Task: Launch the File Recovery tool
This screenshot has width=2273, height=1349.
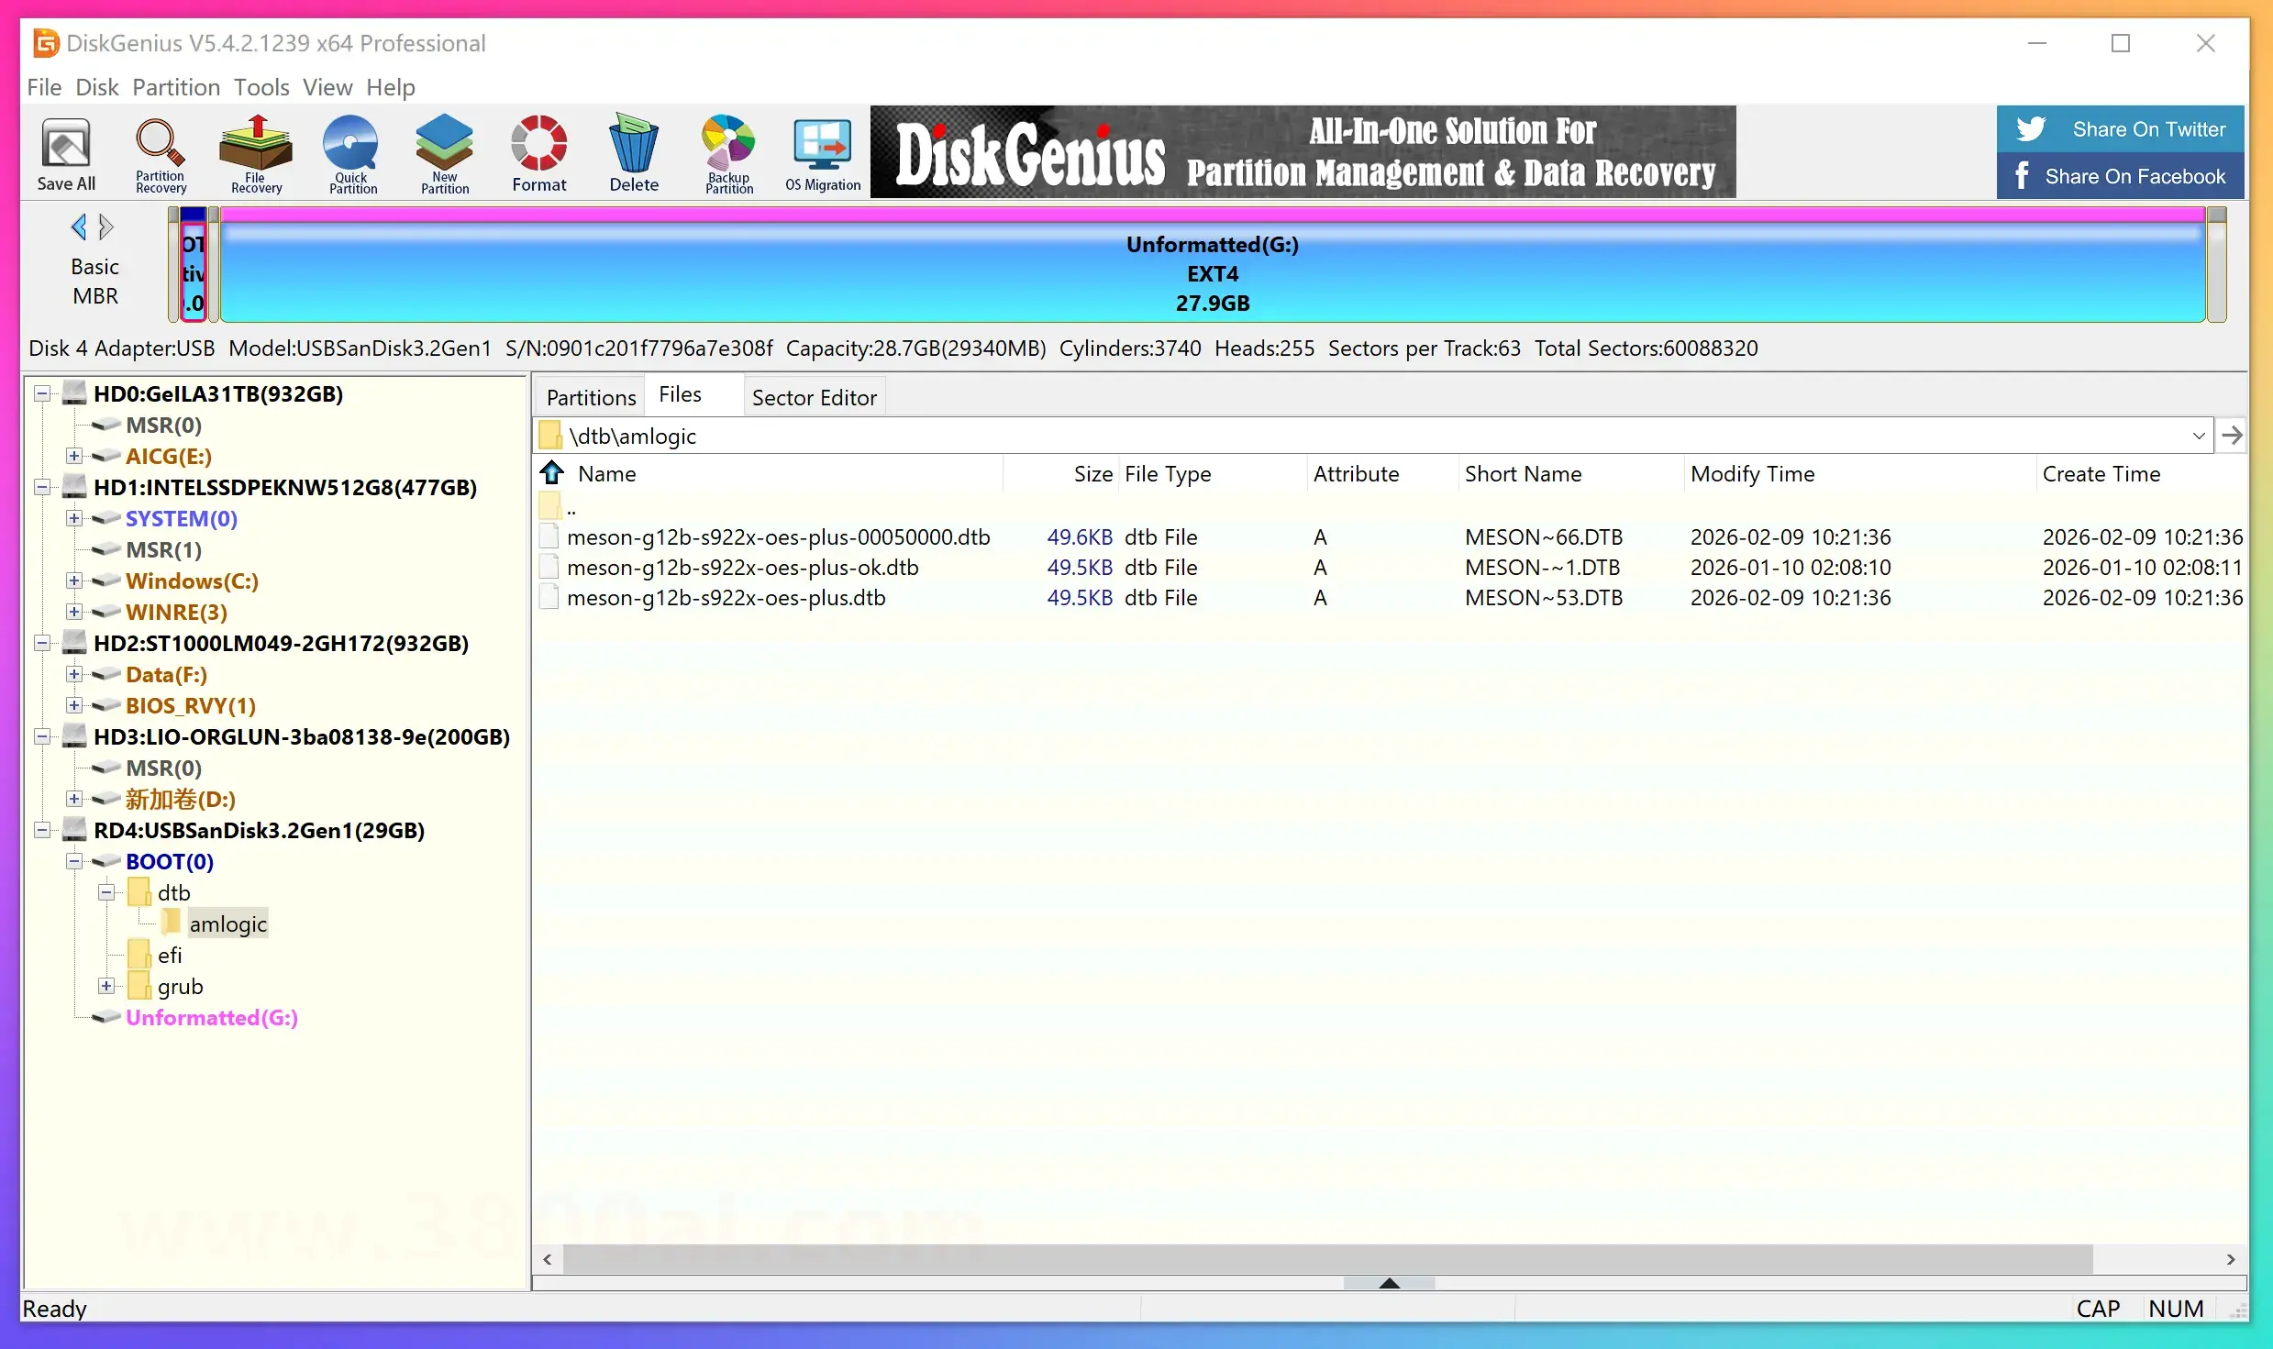Action: coord(256,154)
